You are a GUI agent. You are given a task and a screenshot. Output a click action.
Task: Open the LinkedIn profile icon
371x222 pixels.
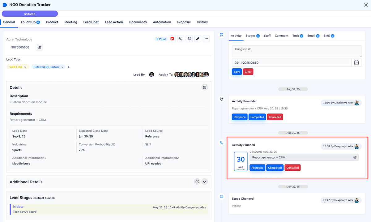coord(172,39)
